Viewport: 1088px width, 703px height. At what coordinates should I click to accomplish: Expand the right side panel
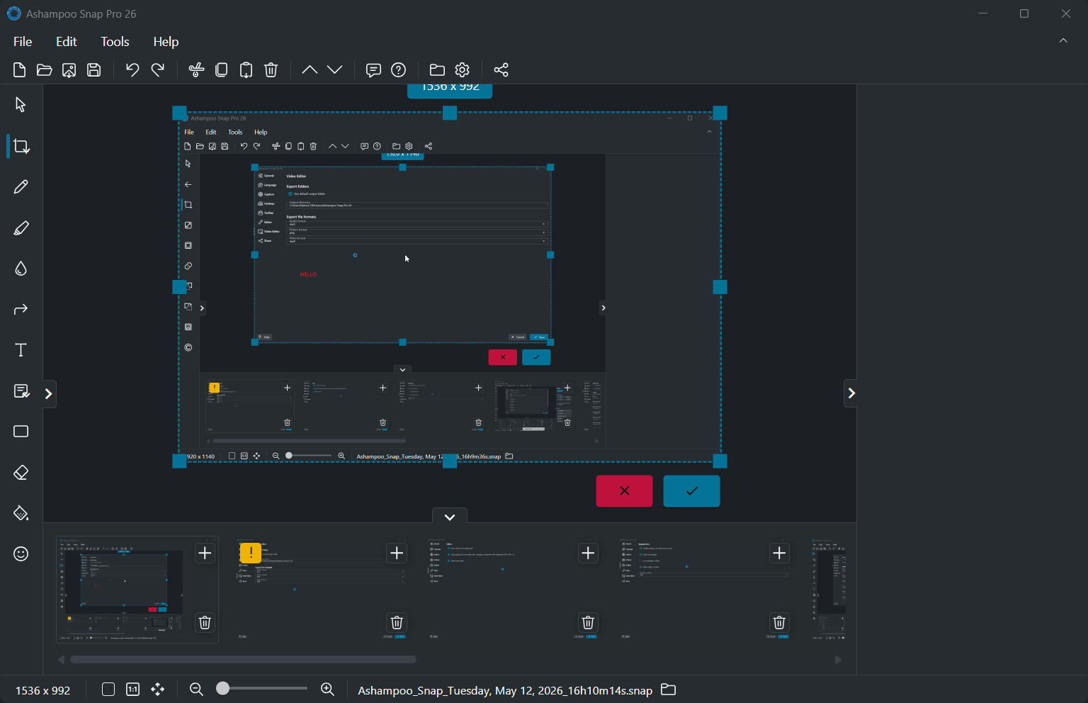[x=851, y=393]
